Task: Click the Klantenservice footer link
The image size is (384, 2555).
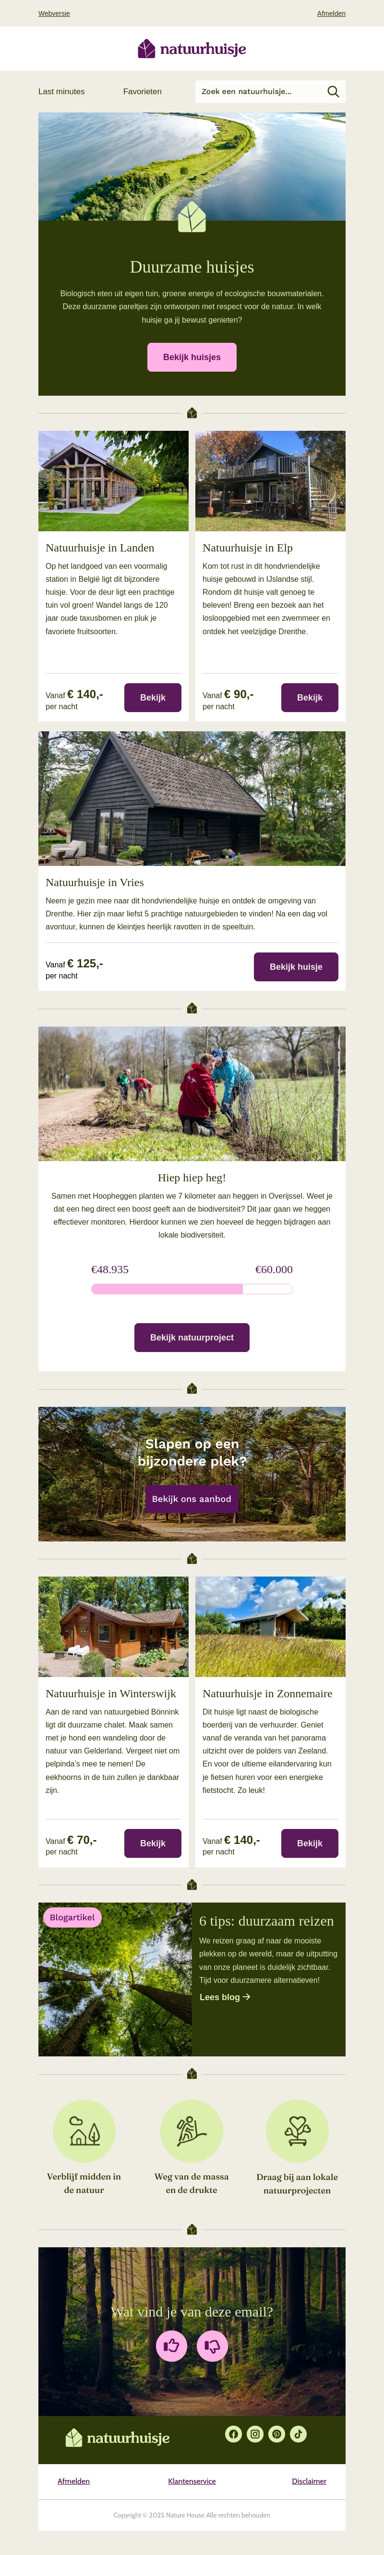Action: [192, 2480]
